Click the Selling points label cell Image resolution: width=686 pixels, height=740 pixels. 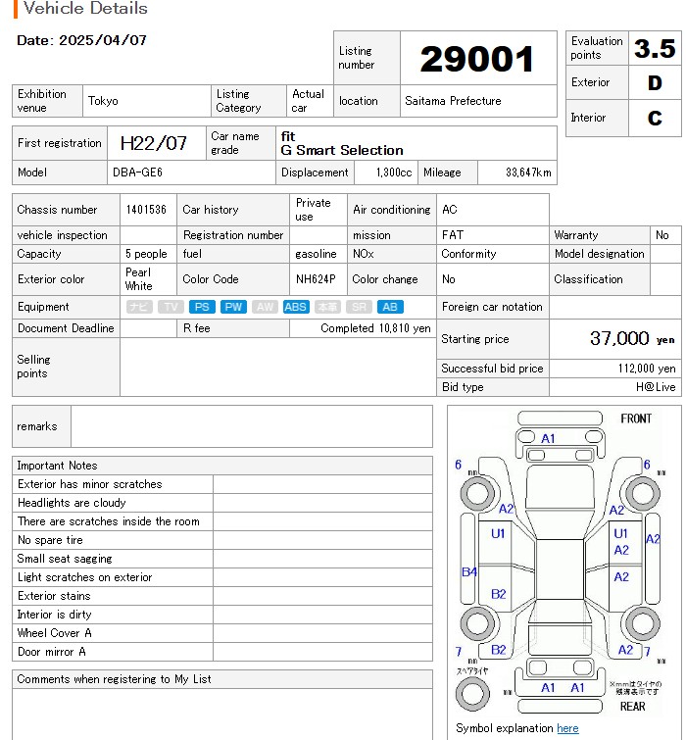click(66, 367)
